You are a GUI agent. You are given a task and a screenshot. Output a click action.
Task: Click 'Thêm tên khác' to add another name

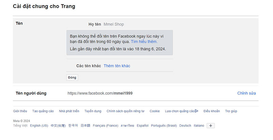pos(117,66)
